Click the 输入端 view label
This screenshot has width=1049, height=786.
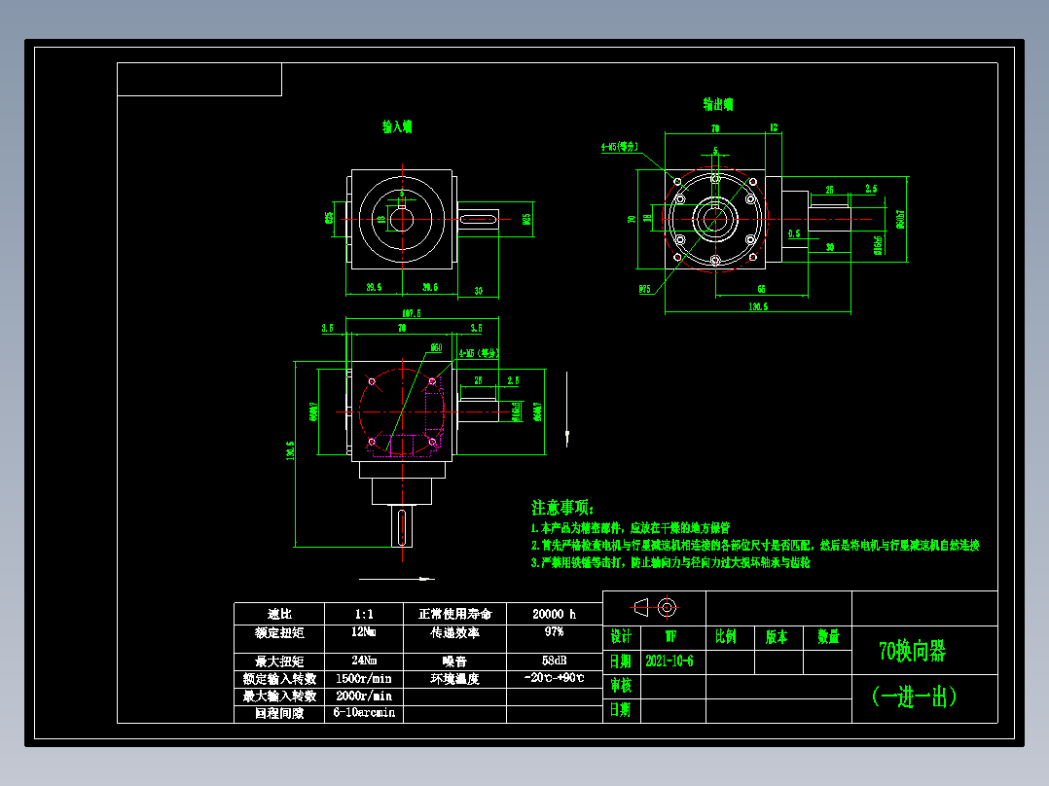397,126
